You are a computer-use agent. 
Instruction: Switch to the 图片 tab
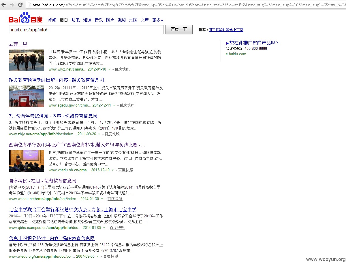coord(110,20)
